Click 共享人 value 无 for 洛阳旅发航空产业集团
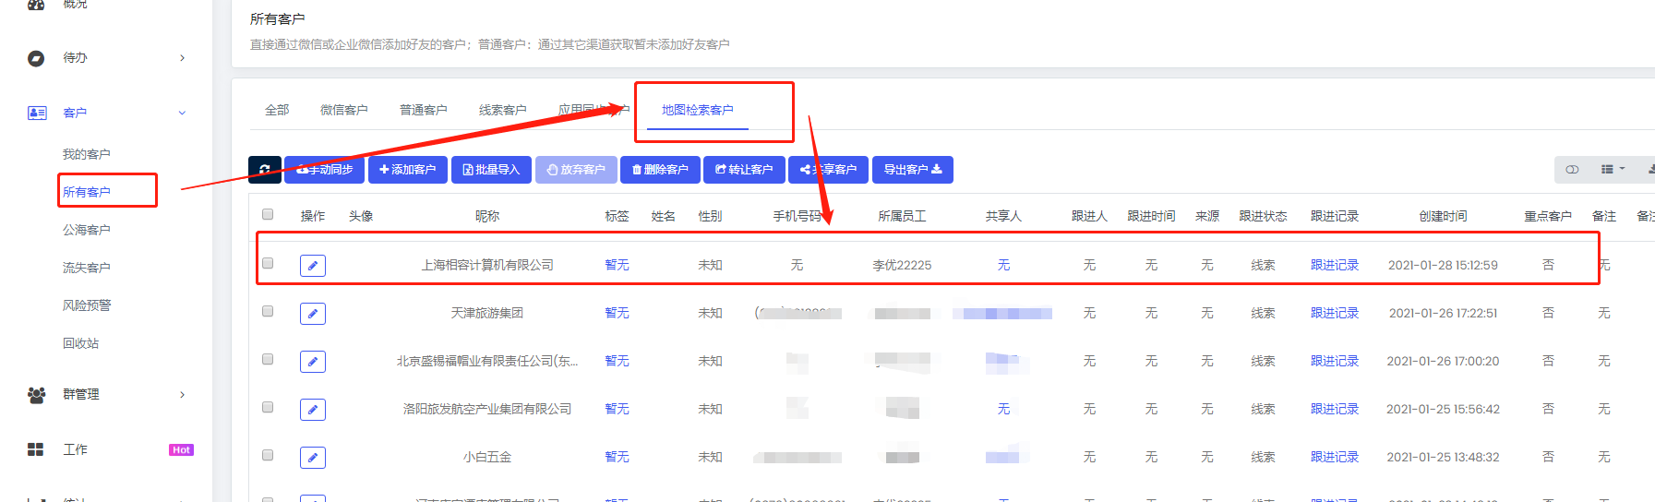 [x=1003, y=409]
